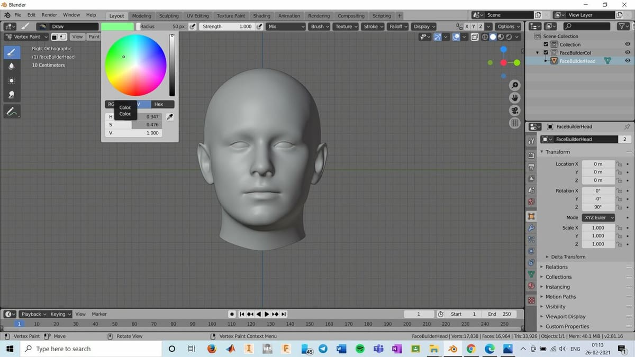The image size is (635, 357).
Task: Switch to the Modeling workspace tab
Action: (x=142, y=16)
